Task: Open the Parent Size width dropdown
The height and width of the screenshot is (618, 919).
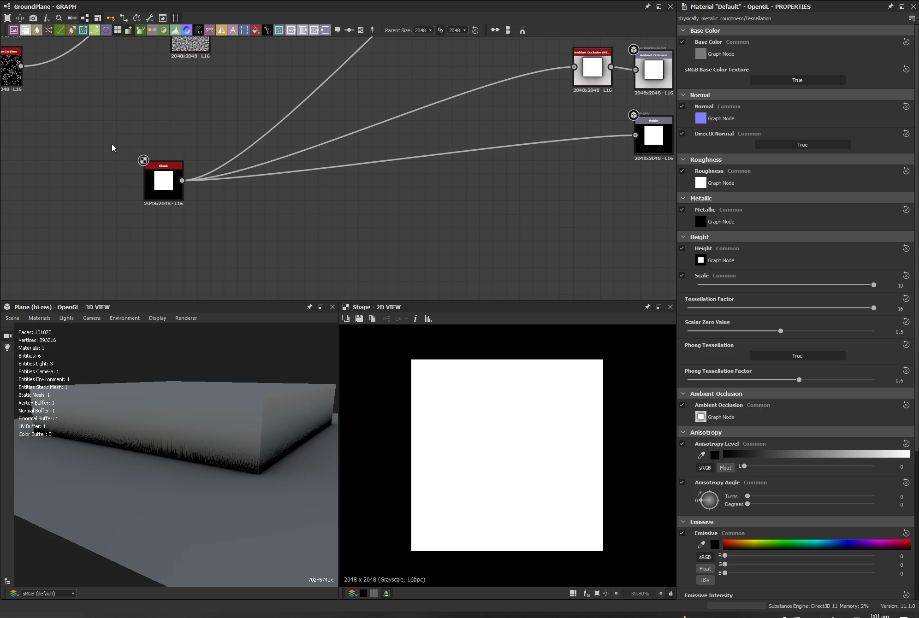Action: [423, 30]
